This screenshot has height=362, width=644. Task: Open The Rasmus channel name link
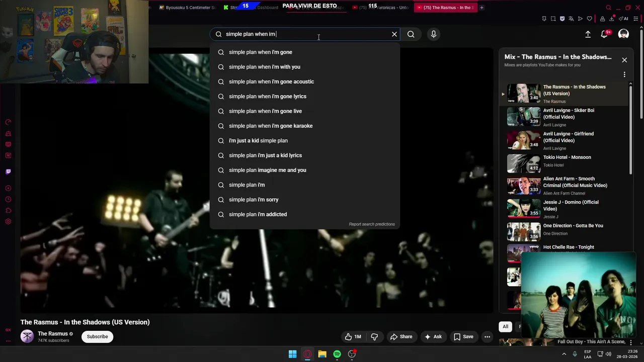click(x=52, y=334)
